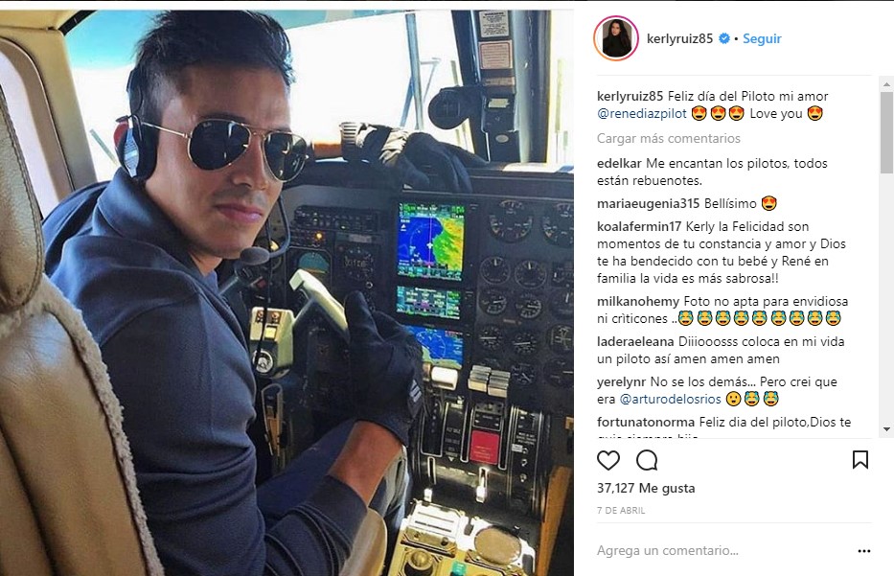Open the @arturodelosrios mention link

(x=670, y=400)
